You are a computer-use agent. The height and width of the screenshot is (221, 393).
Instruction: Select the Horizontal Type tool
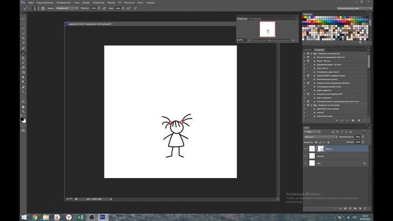coord(23,92)
